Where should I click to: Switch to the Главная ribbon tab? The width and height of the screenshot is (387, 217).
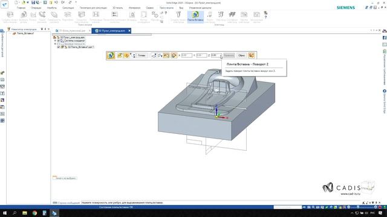[21, 8]
